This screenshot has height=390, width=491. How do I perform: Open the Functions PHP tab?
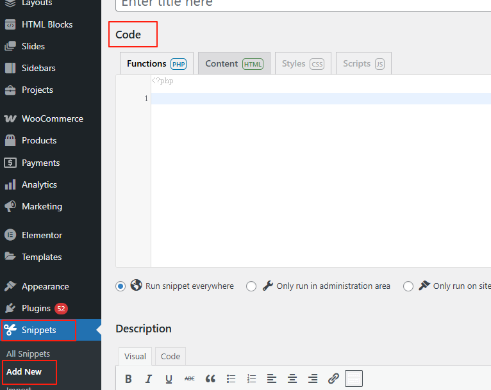point(156,63)
